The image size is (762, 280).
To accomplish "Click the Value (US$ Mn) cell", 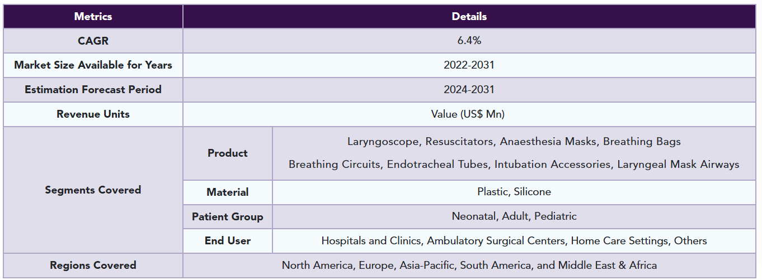I will (x=469, y=114).
